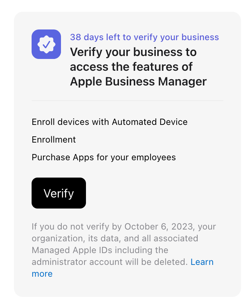Select the 'Verify your business to' heading line
This screenshot has width=252, height=308.
[x=133, y=52]
